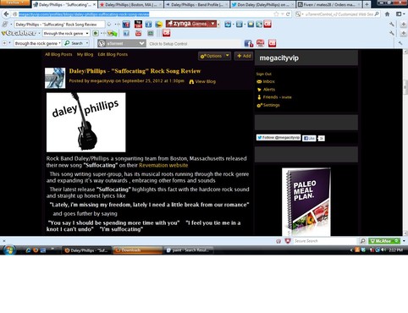Screen dimensions: 408x313
Task: Open the 'Revernation website' link
Action: [x=163, y=165]
